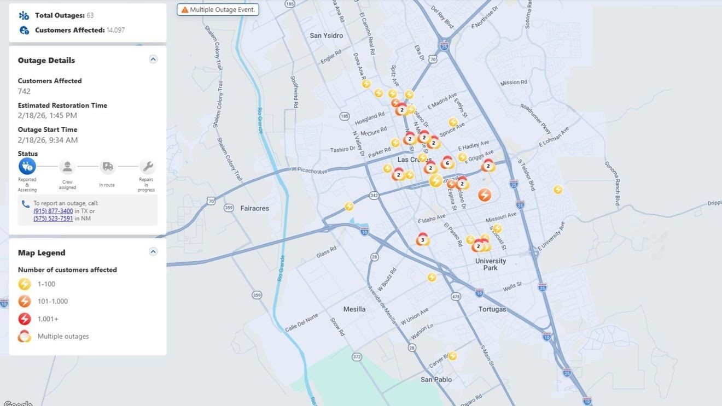This screenshot has width=722, height=406.
Task: Open the large orange outage marker above Missouri Ave
Action: pos(484,195)
